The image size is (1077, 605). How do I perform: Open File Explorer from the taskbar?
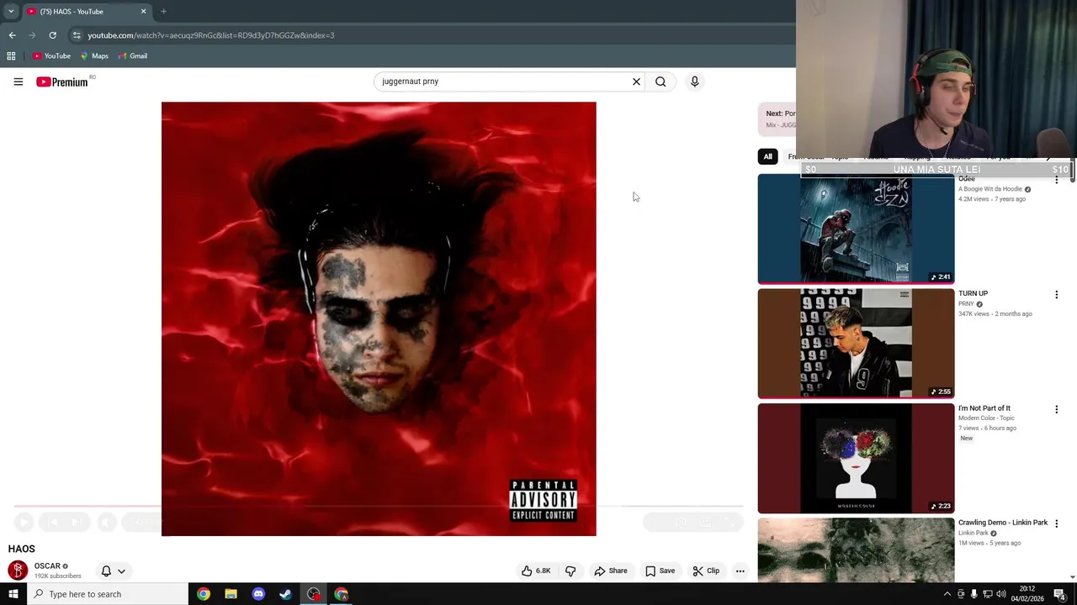click(x=231, y=594)
